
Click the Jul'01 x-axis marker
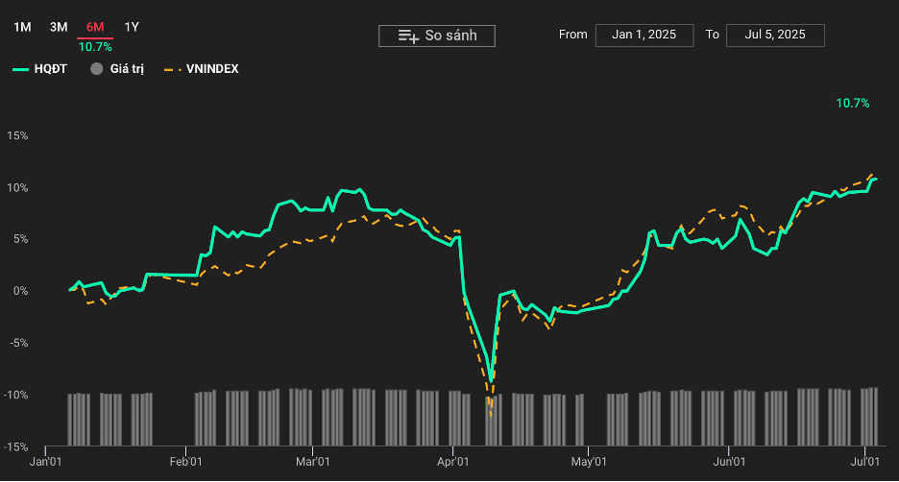864,462
